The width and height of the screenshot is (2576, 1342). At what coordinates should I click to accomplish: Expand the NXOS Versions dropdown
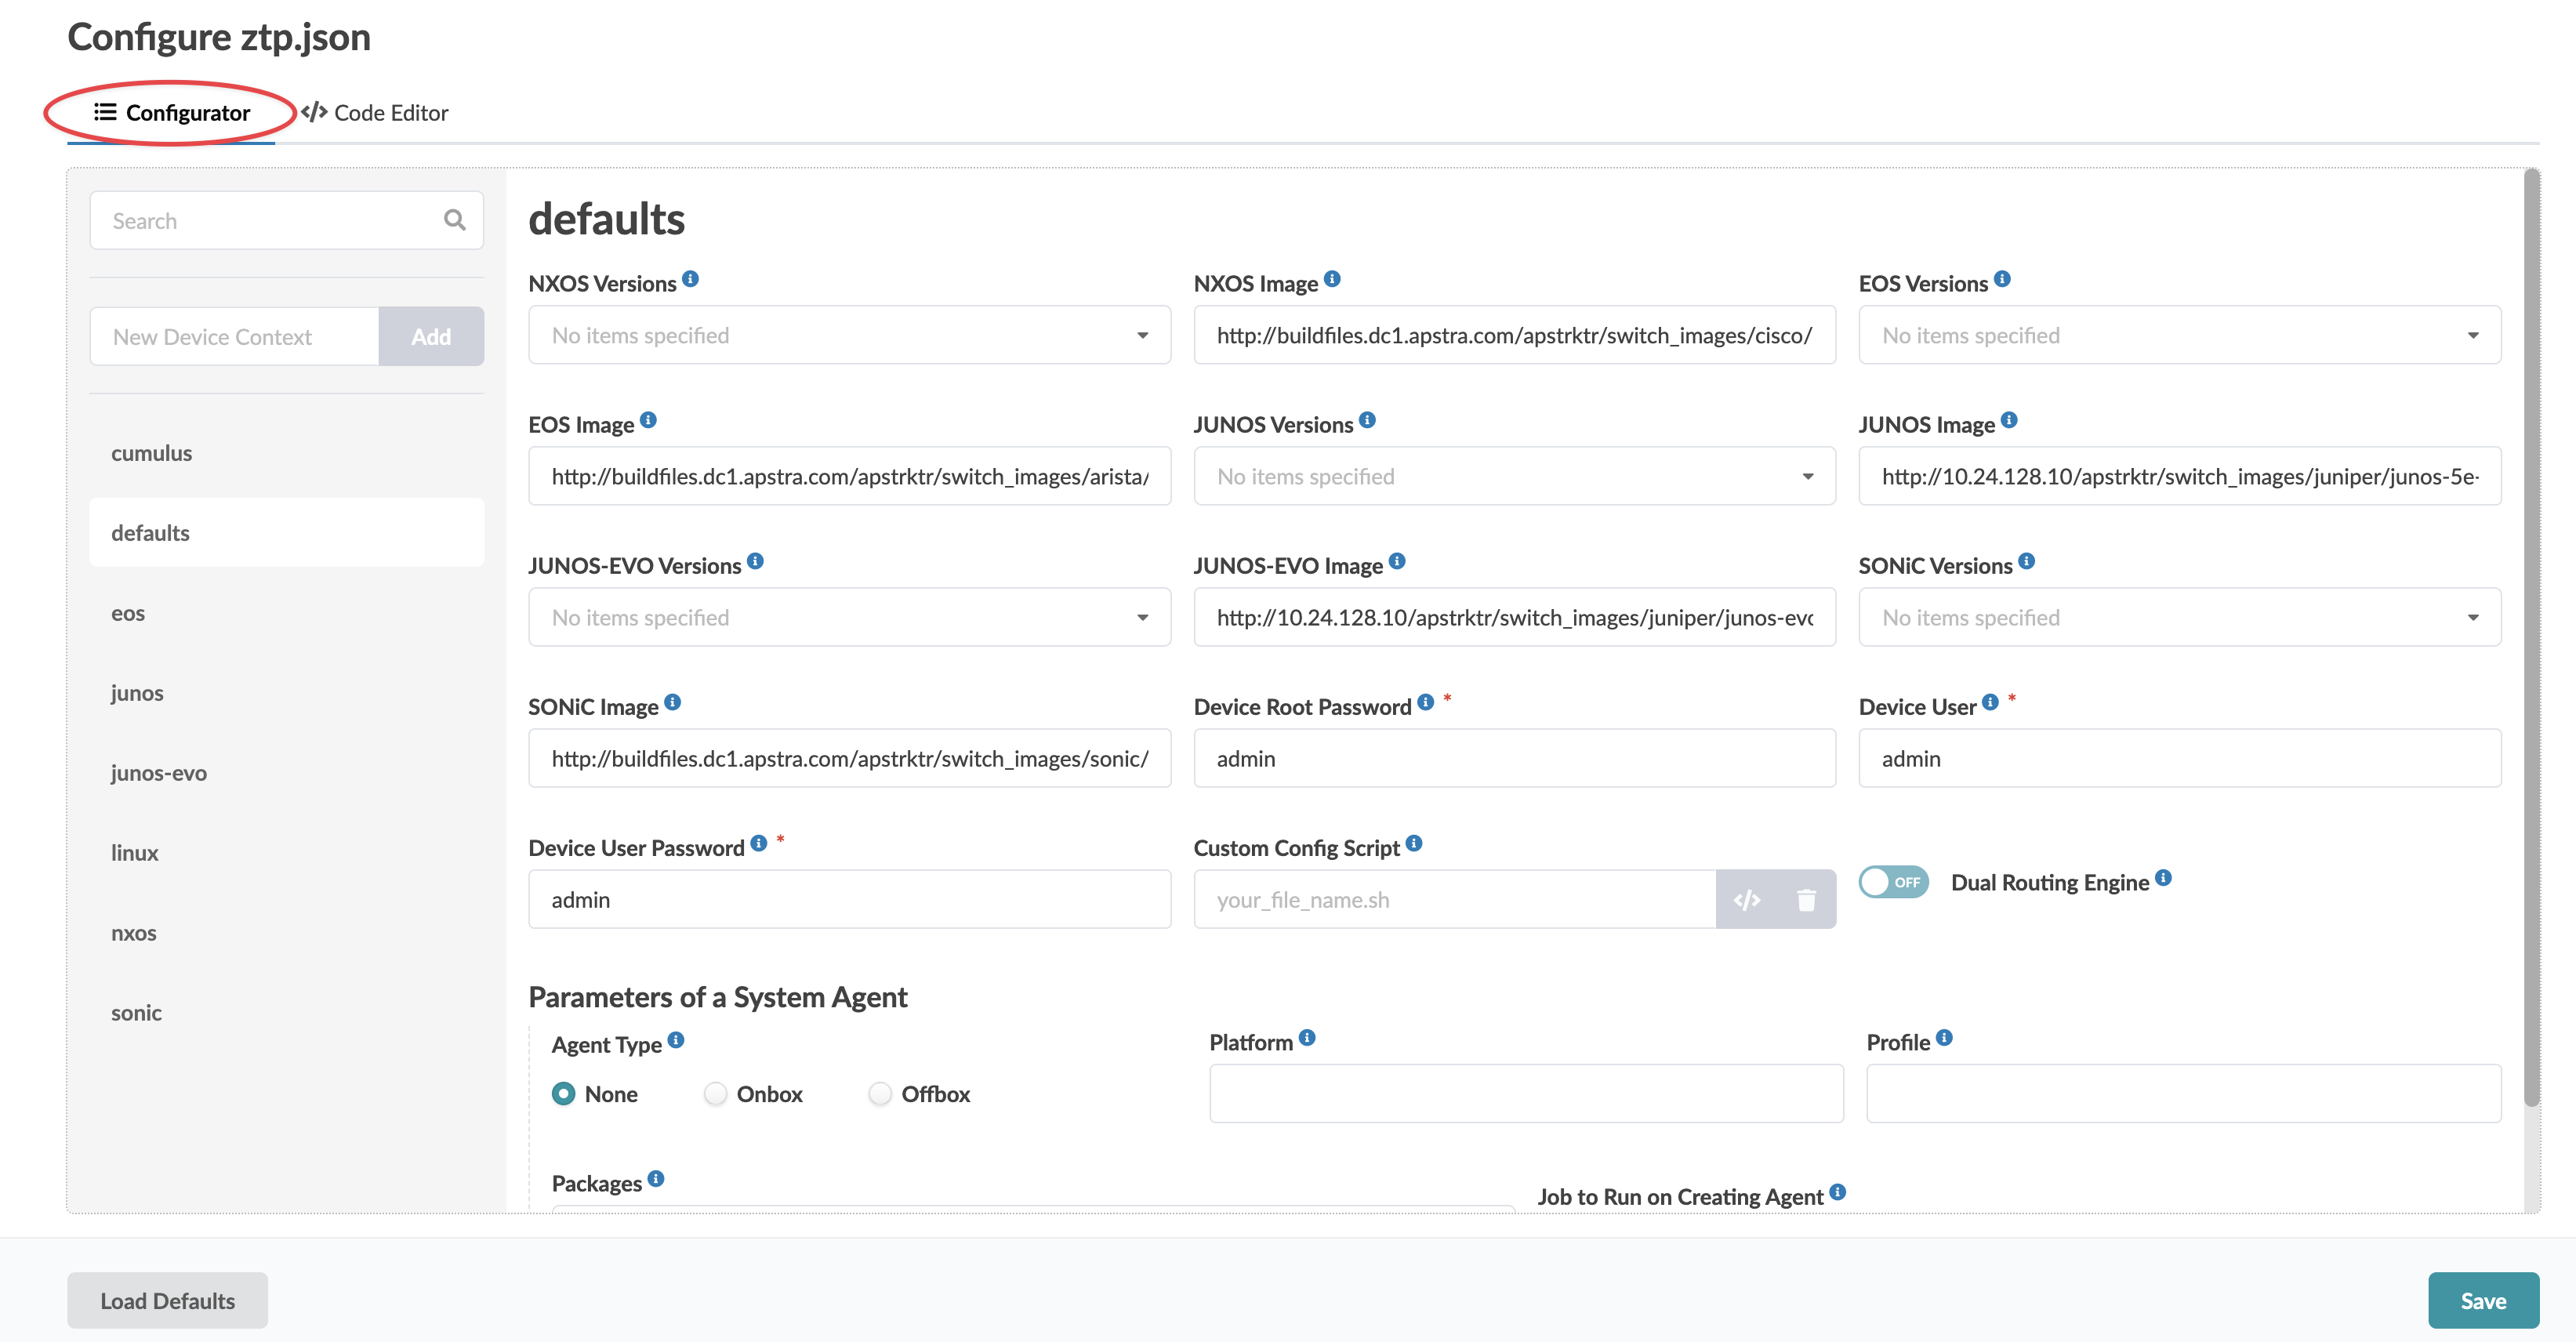coord(848,336)
